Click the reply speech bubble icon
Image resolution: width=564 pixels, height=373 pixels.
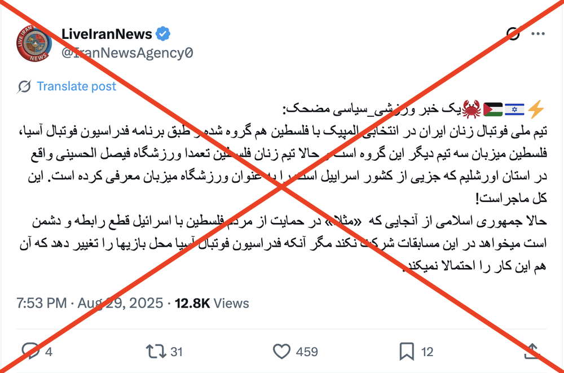click(x=30, y=352)
